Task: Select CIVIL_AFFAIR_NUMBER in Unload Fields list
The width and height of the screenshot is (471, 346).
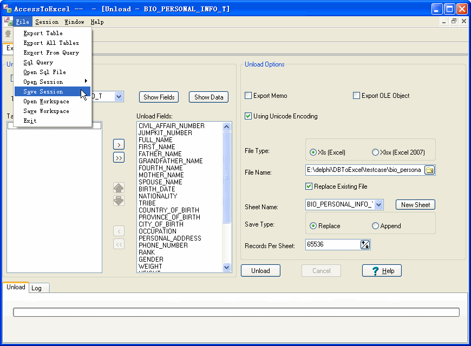Action: tap(172, 126)
